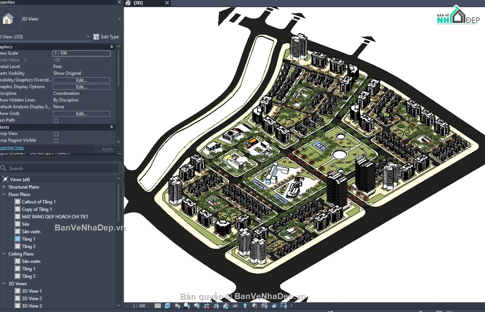The width and height of the screenshot is (485, 312).
Task: Select 3D View 2 in the browser
Action: [x=32, y=298]
